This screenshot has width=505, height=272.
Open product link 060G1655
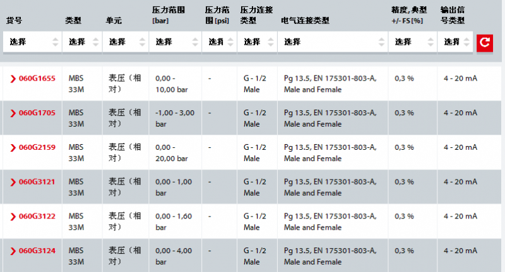tap(37, 79)
